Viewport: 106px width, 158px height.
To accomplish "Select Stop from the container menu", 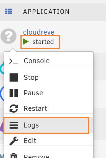I will (x=48, y=77).
